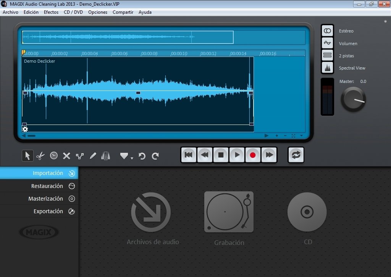This screenshot has width=391, height=277.
Task: Toggle the Estéreo mode icon
Action: [x=327, y=31]
